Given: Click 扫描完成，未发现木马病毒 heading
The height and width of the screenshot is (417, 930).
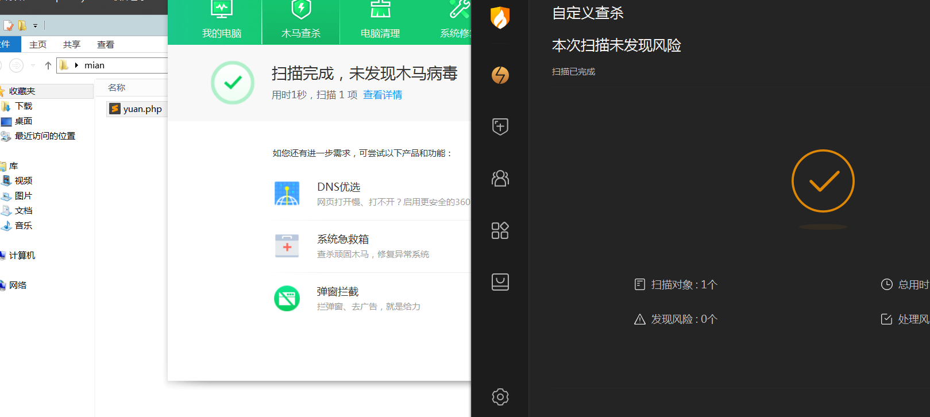Looking at the screenshot, I should click(365, 74).
